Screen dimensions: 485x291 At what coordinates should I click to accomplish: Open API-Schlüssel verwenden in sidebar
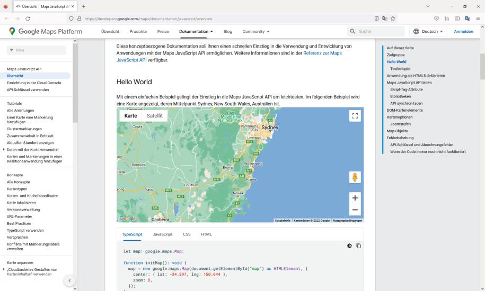coord(28,90)
